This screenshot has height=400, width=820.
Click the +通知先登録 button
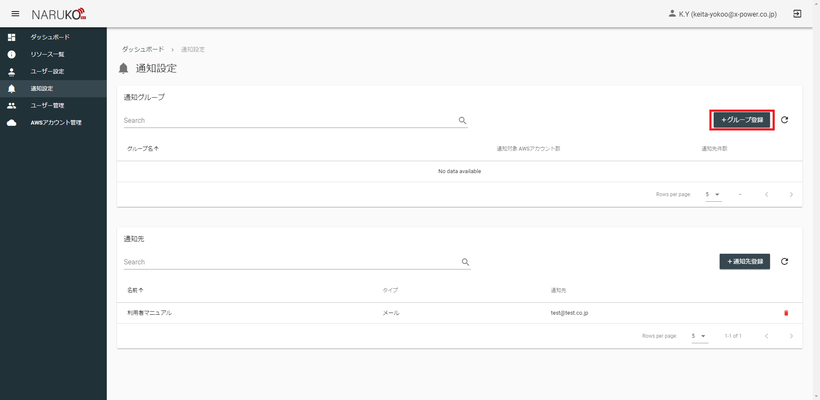tap(745, 261)
